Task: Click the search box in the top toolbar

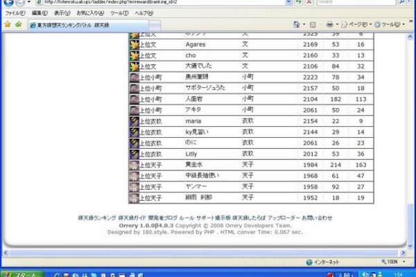Action: (x=356, y=2)
